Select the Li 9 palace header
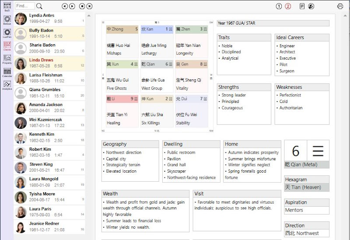The width and height of the screenshot is (350, 240). (x=122, y=99)
